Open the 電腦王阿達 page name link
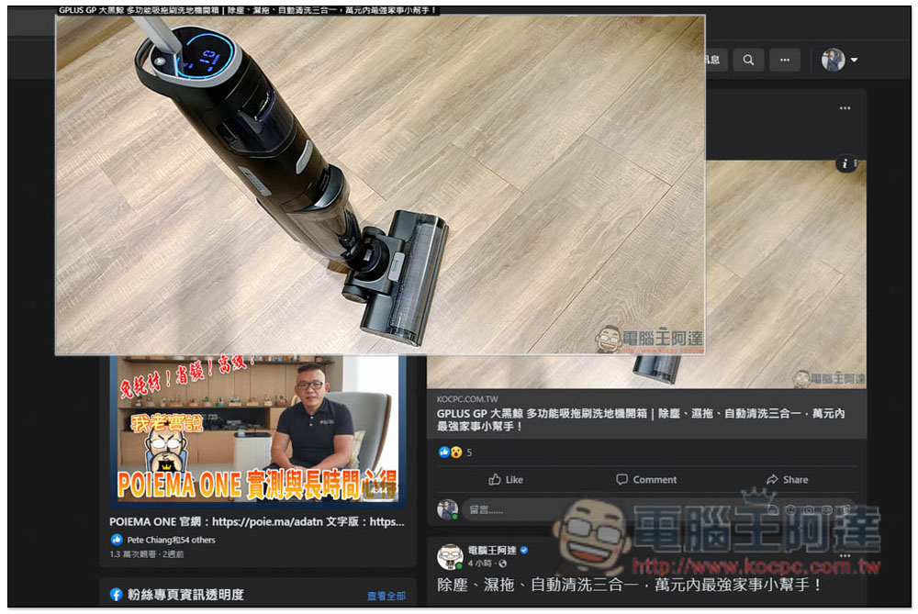 point(492,550)
